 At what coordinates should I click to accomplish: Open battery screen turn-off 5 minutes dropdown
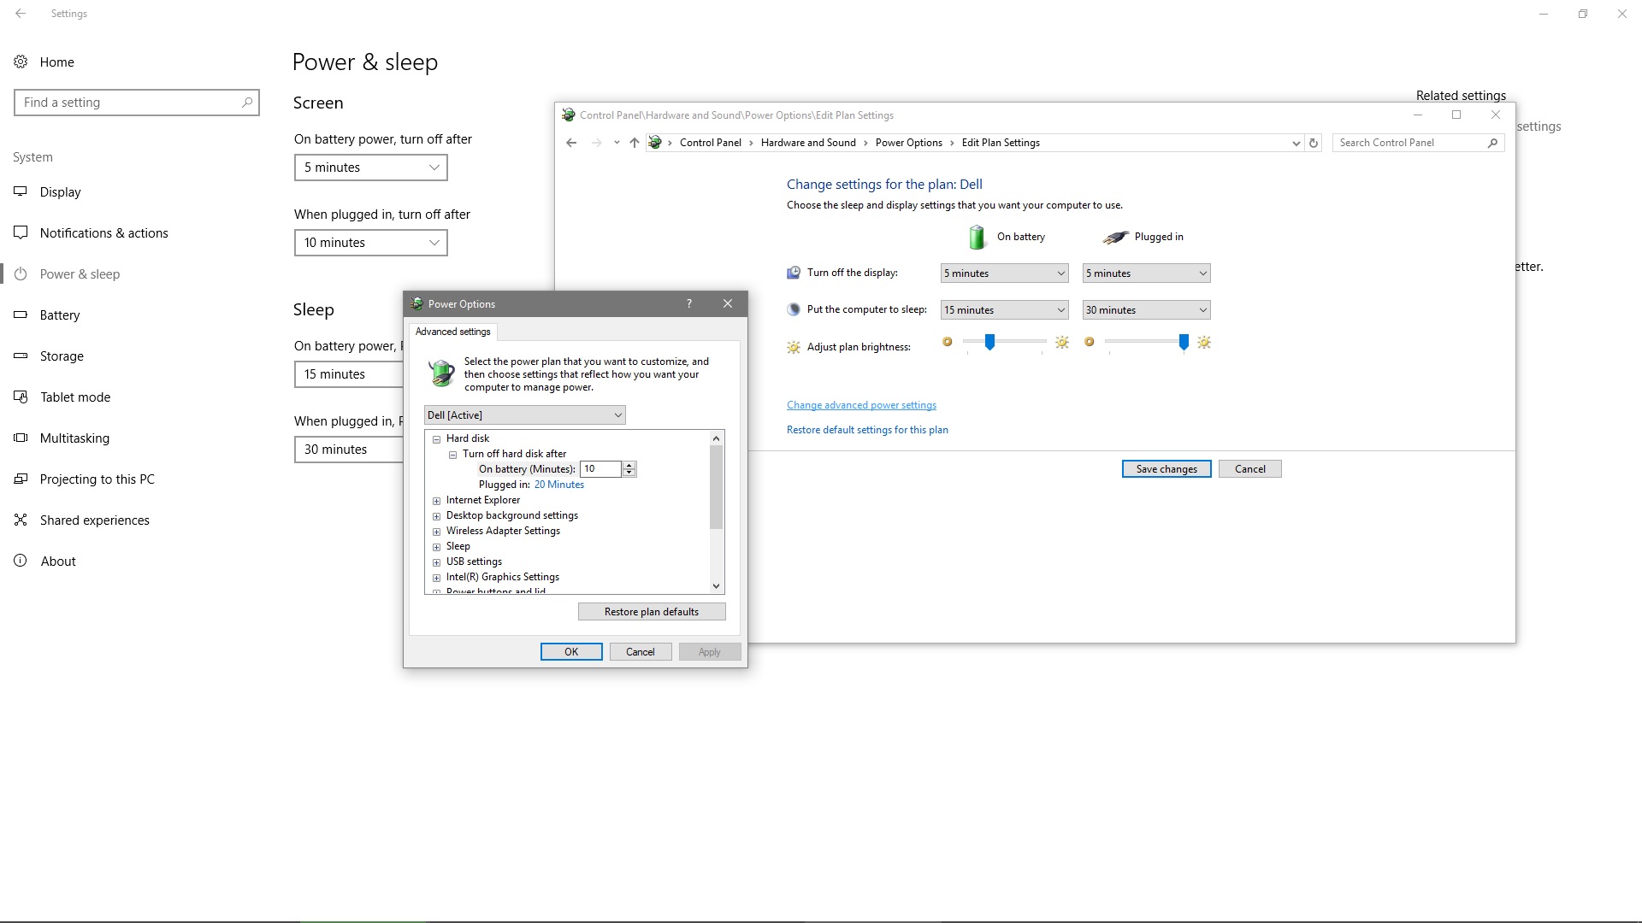[370, 168]
